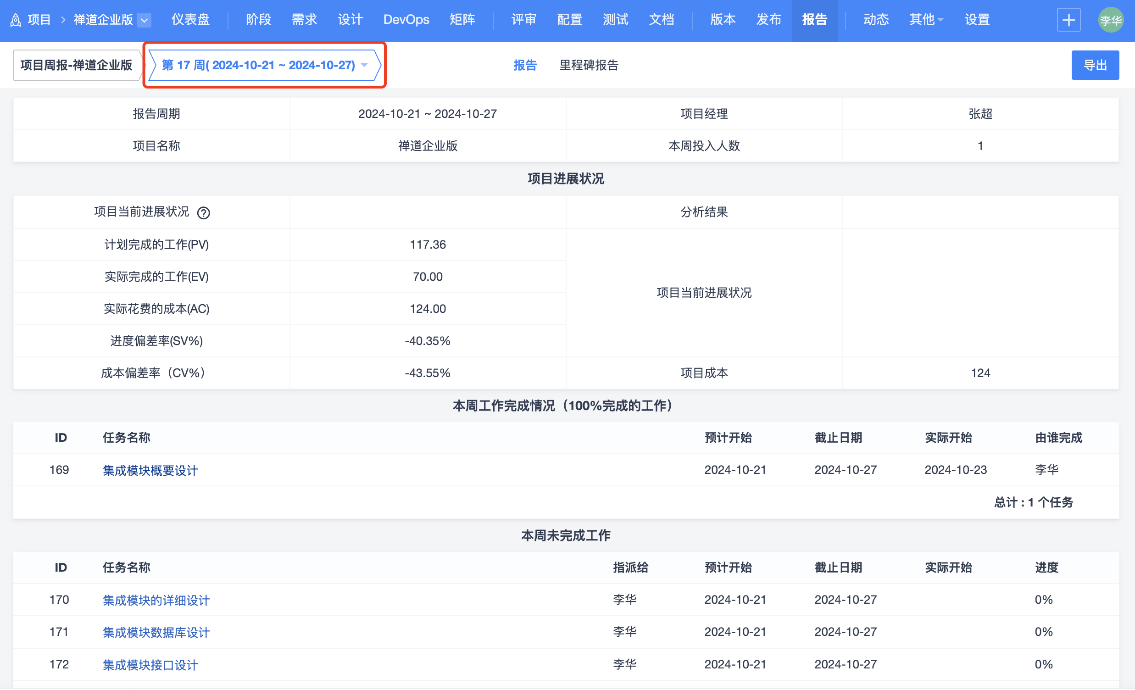This screenshot has width=1135, height=690.
Task: Select the 报告 sub-tab
Action: point(525,65)
